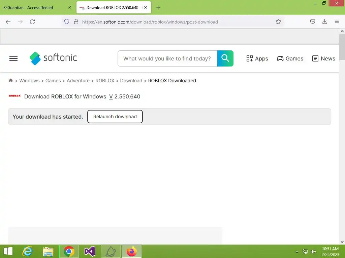Switch to Firefox on taskbar

[132, 251]
